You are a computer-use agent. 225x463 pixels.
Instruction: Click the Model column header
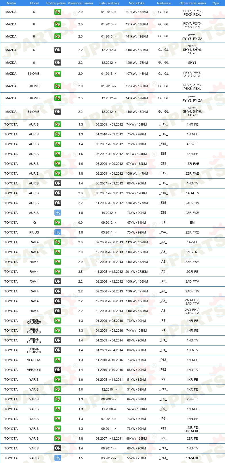point(35,3)
